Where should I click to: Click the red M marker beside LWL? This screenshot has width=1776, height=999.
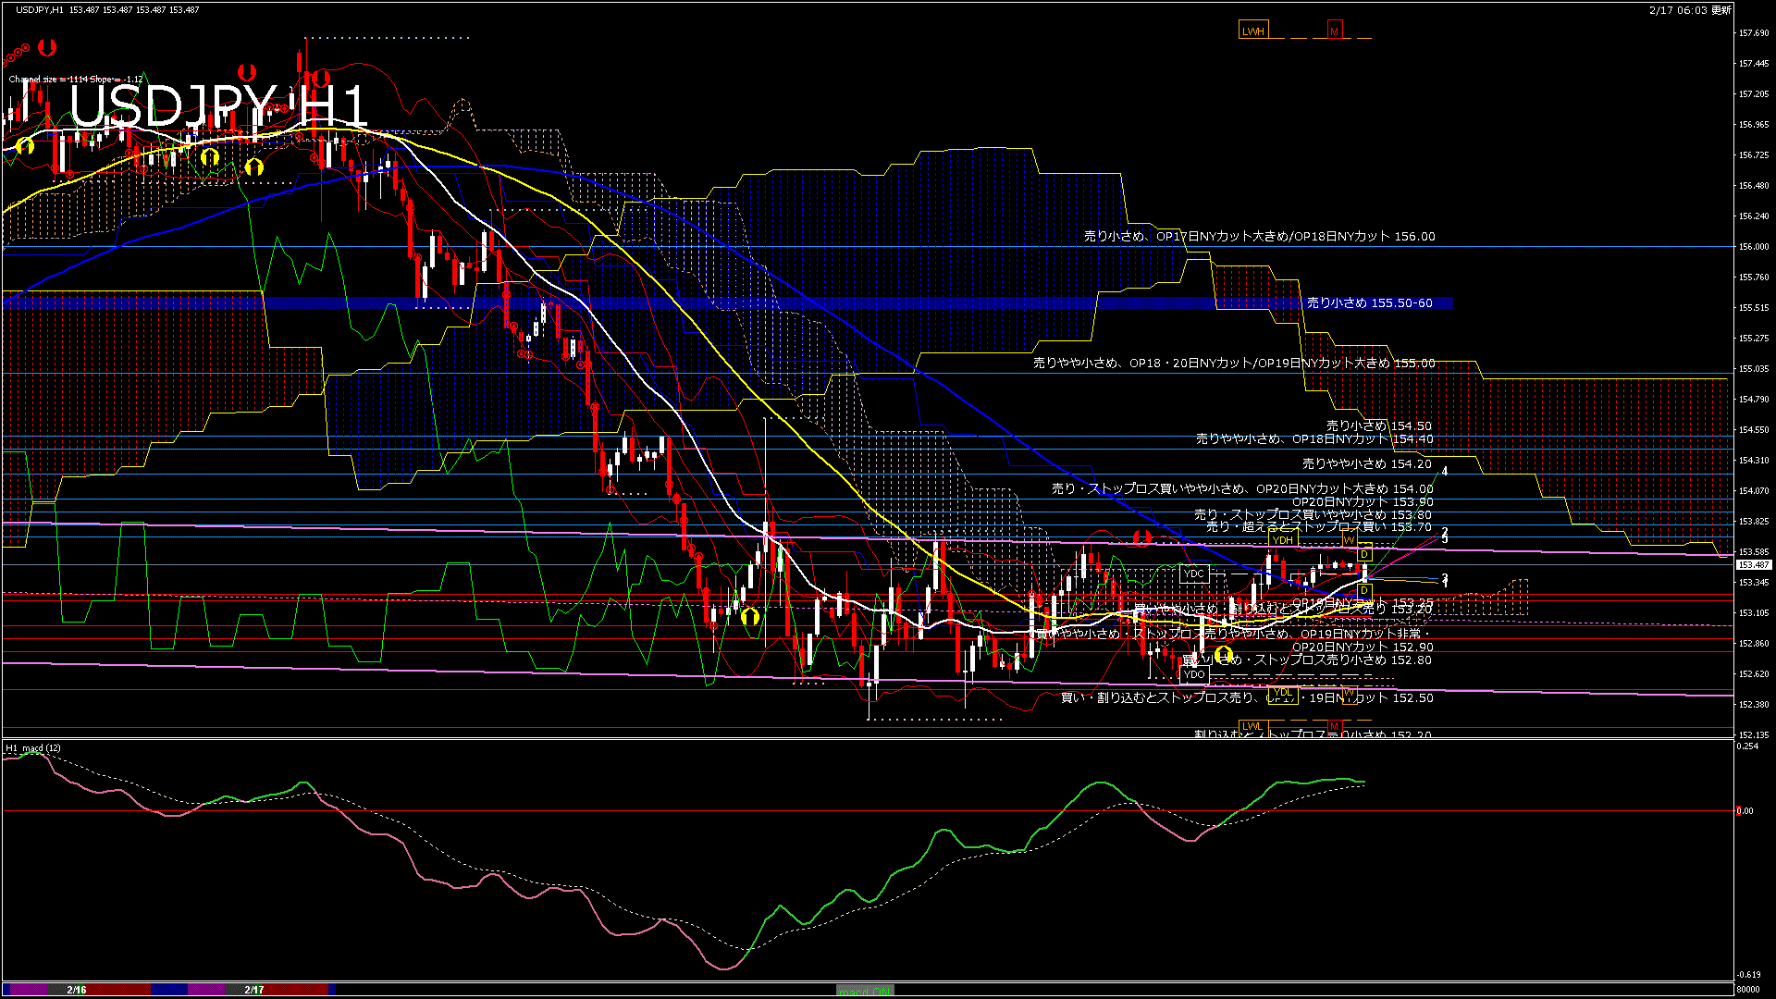coord(1334,726)
